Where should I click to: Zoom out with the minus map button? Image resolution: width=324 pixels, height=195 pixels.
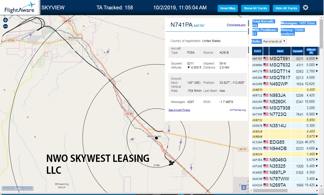[5, 26]
